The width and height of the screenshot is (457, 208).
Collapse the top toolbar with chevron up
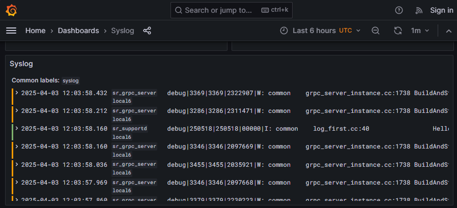point(448,31)
